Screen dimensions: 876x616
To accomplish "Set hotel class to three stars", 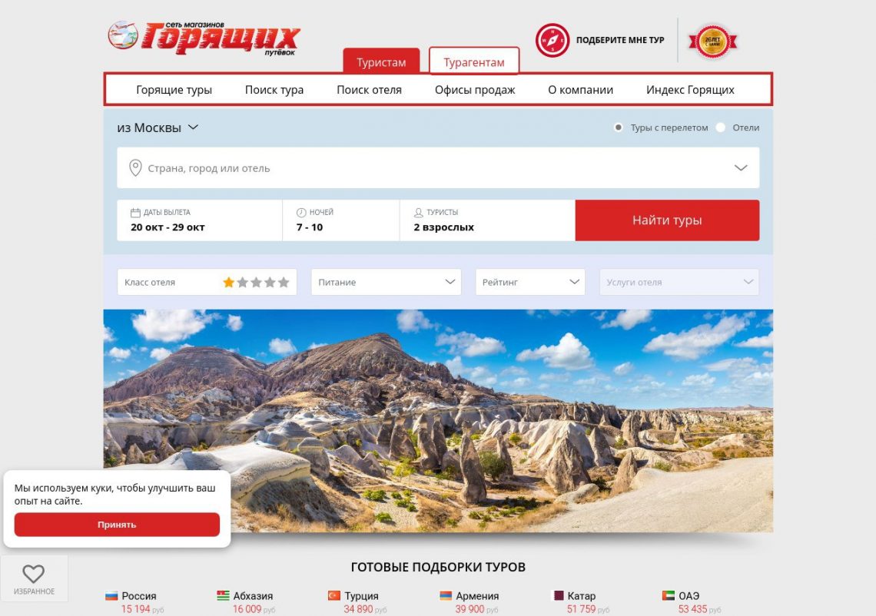I will (x=256, y=282).
